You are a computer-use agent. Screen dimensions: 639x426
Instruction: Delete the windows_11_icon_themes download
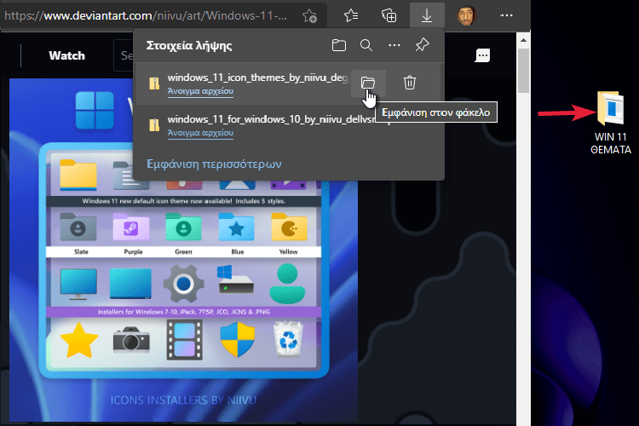(x=410, y=82)
